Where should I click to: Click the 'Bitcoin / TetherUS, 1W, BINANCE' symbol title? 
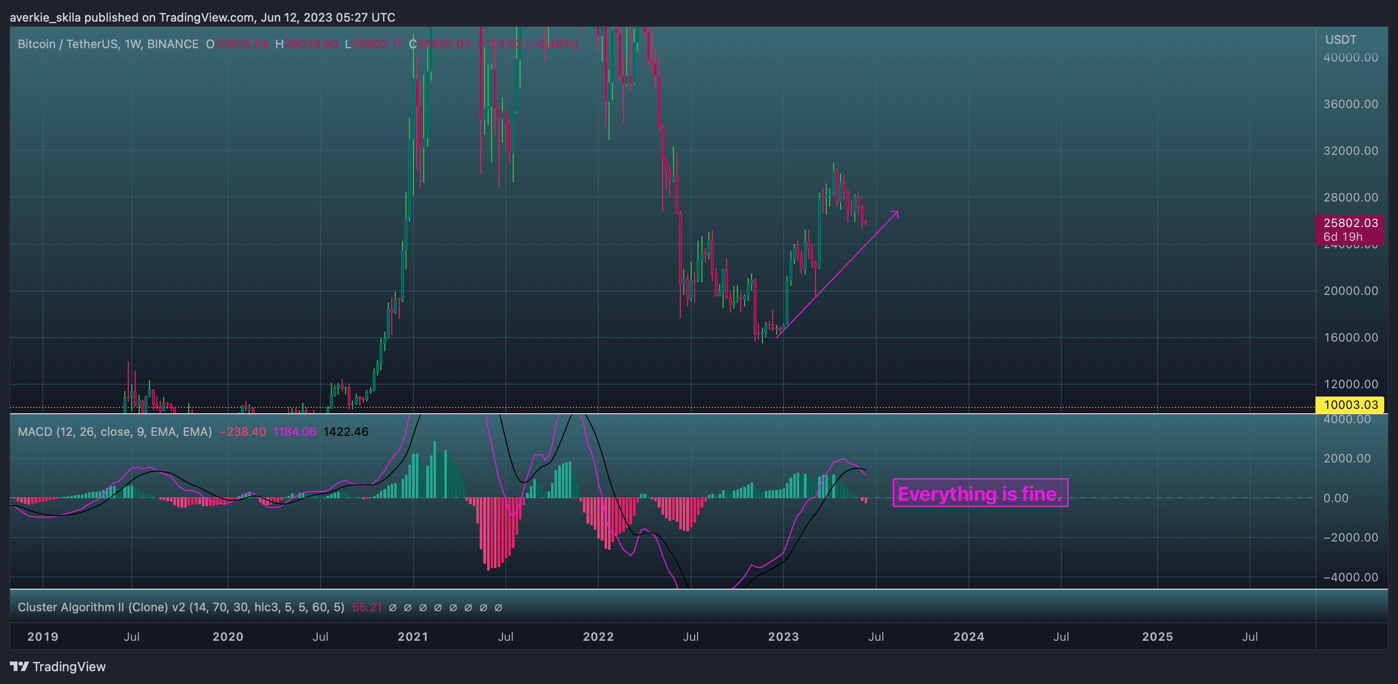click(108, 44)
